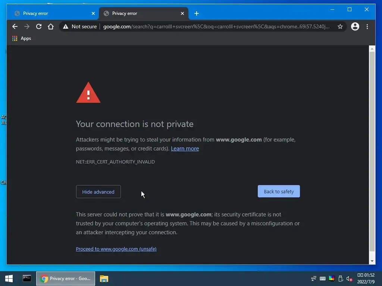Click the colorful display icon in tray
This screenshot has width=382, height=286.
click(332, 279)
